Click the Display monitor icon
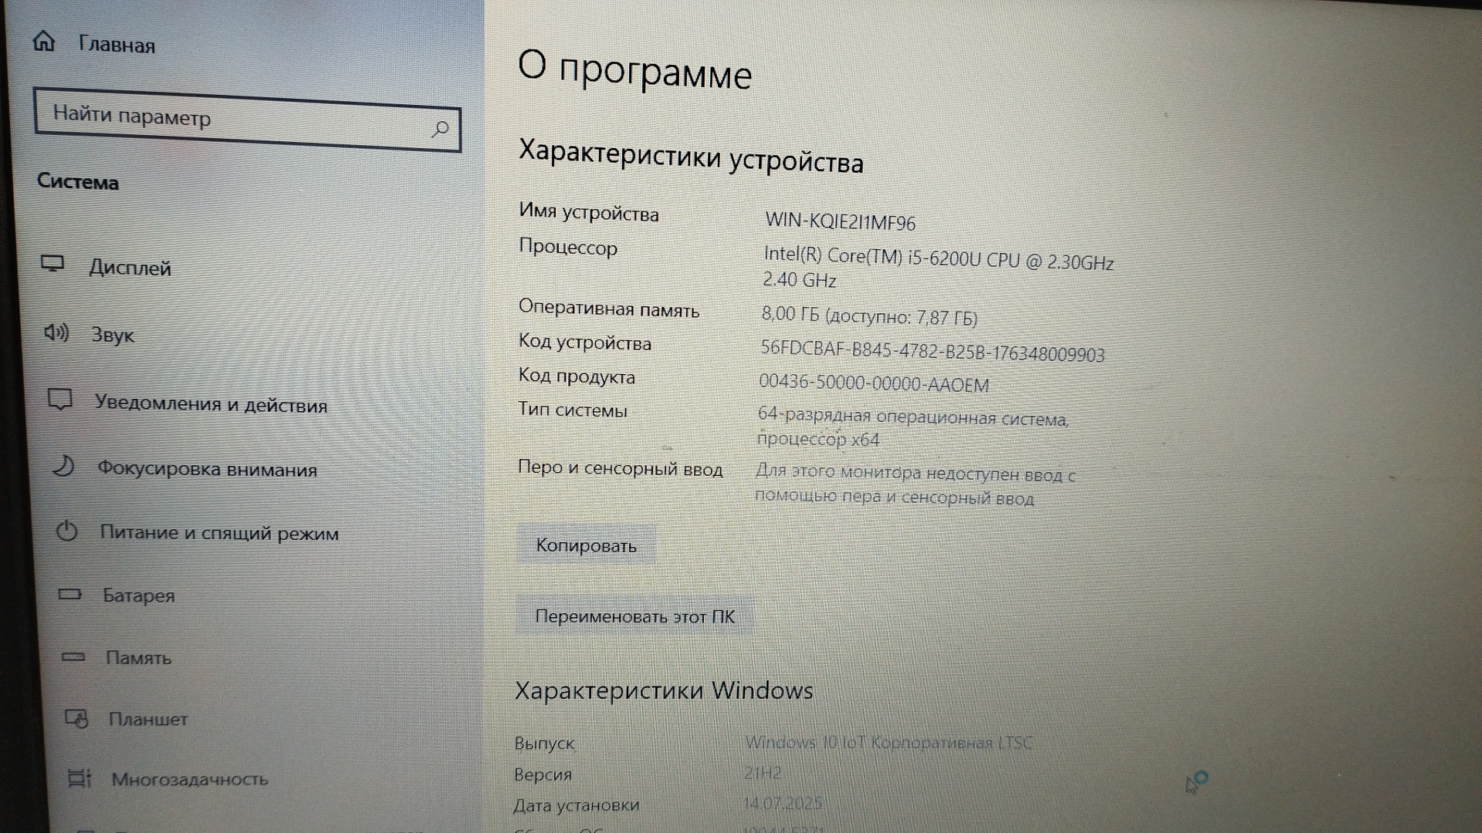Screen dimensions: 1482x833 (52, 264)
